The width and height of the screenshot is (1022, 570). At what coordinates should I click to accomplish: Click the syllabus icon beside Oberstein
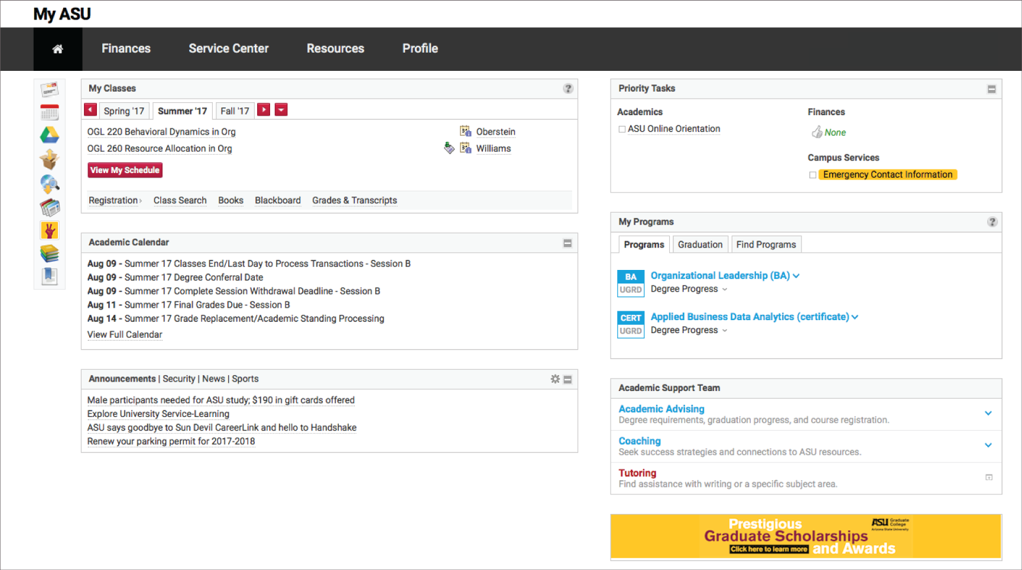[465, 132]
